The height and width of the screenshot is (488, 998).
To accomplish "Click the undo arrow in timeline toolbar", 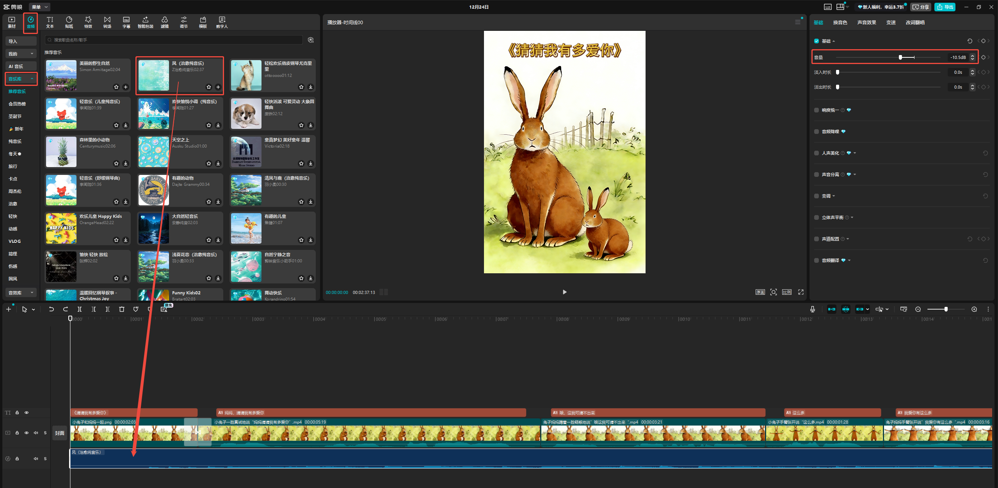I will coord(51,309).
